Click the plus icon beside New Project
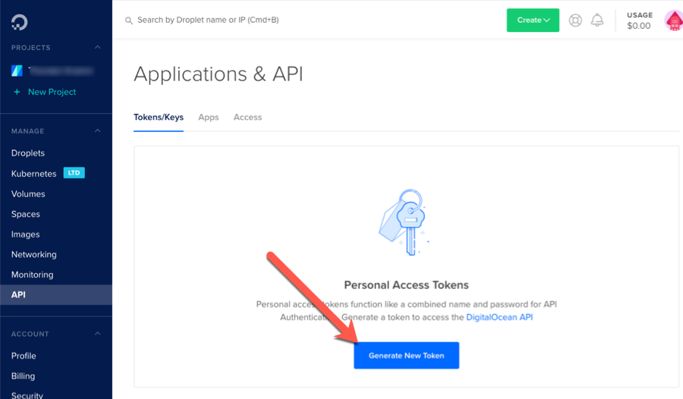 17,92
